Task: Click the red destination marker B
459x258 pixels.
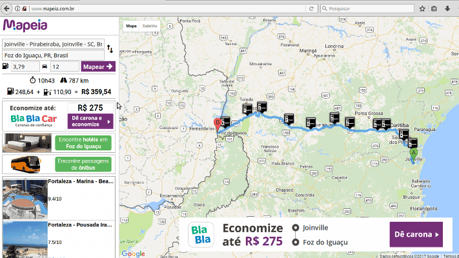Action: tap(217, 124)
